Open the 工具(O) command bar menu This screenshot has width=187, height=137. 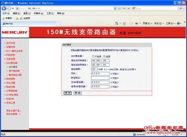click(x=170, y=23)
